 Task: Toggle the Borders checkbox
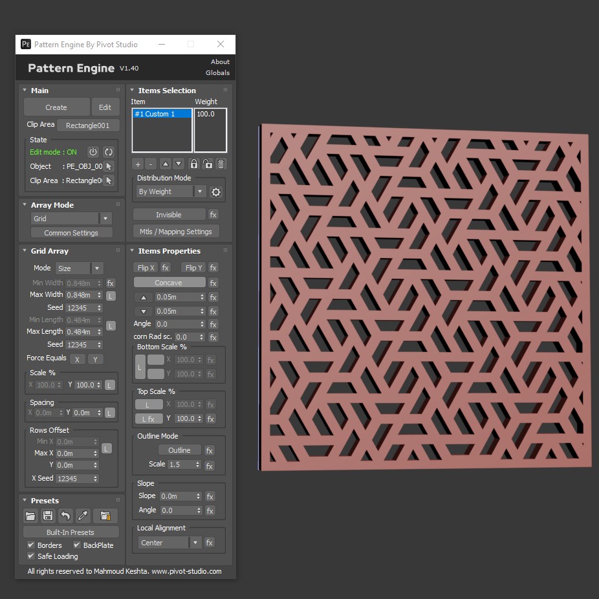pyautogui.click(x=31, y=545)
